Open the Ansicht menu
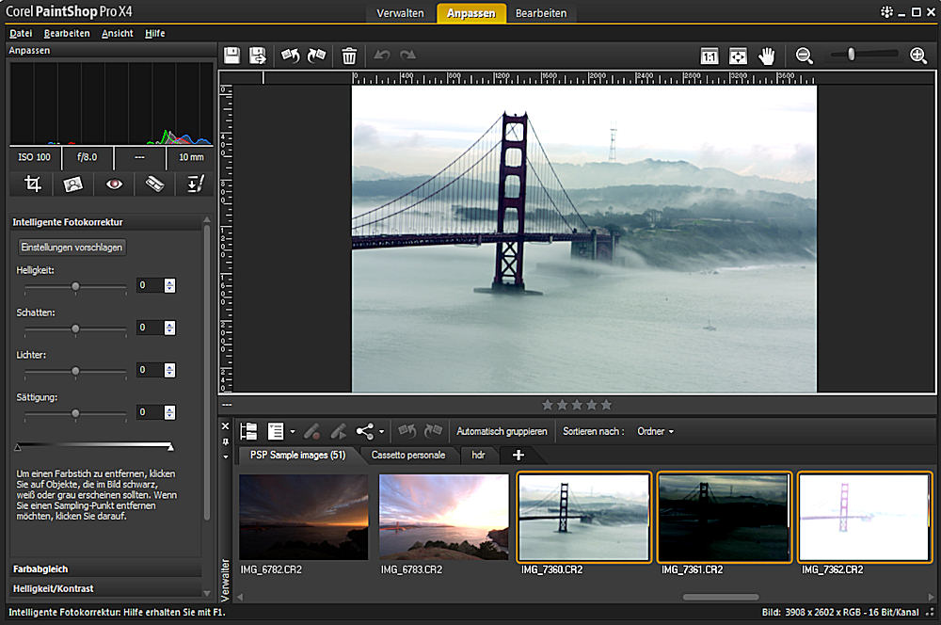 pos(117,34)
